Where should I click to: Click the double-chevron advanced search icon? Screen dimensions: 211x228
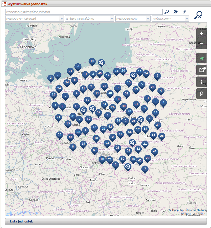pyautogui.click(x=176, y=12)
